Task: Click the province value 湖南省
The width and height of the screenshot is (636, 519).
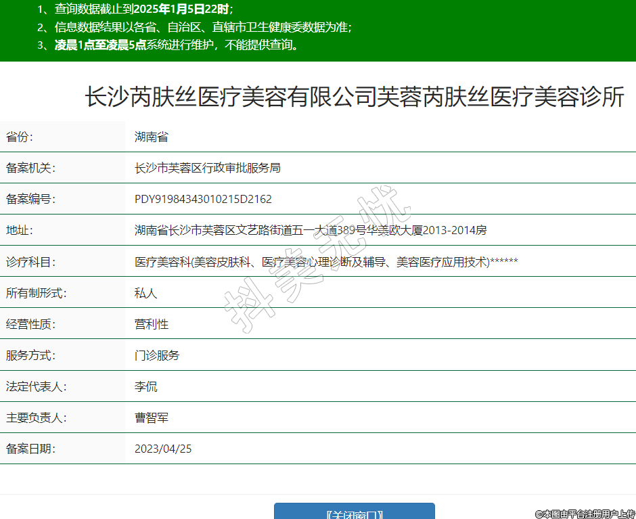Action: point(152,137)
